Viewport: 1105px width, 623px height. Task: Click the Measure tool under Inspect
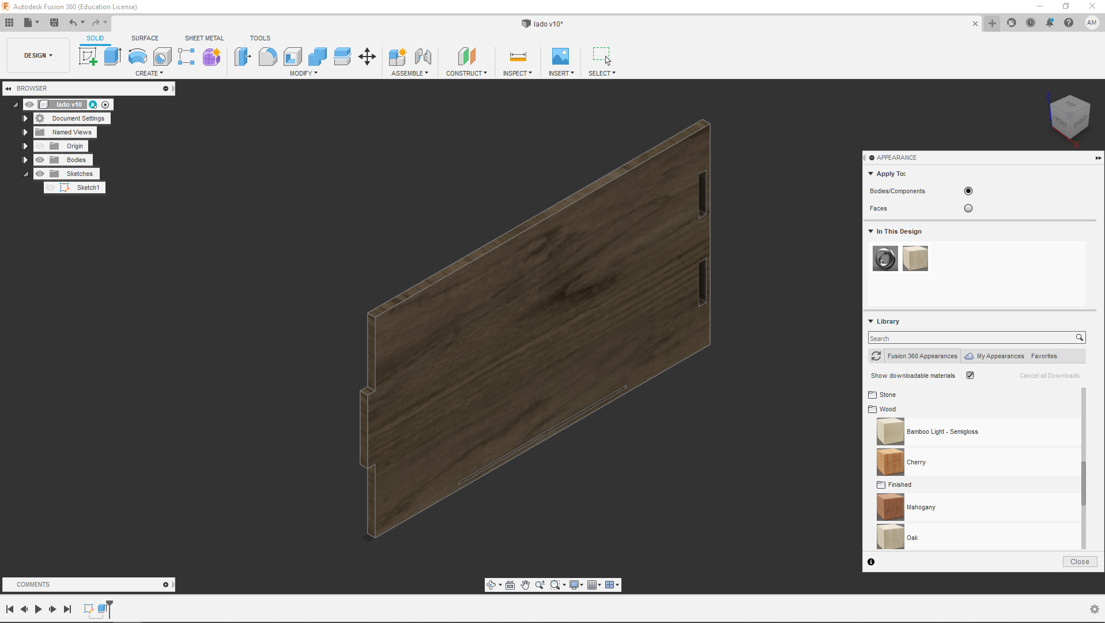tap(518, 57)
